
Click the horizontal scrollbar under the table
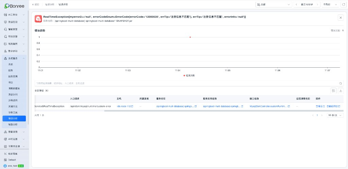click(x=224, y=111)
